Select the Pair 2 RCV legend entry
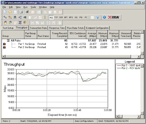The height and width of the screenshot is (124, 146). 128,68
